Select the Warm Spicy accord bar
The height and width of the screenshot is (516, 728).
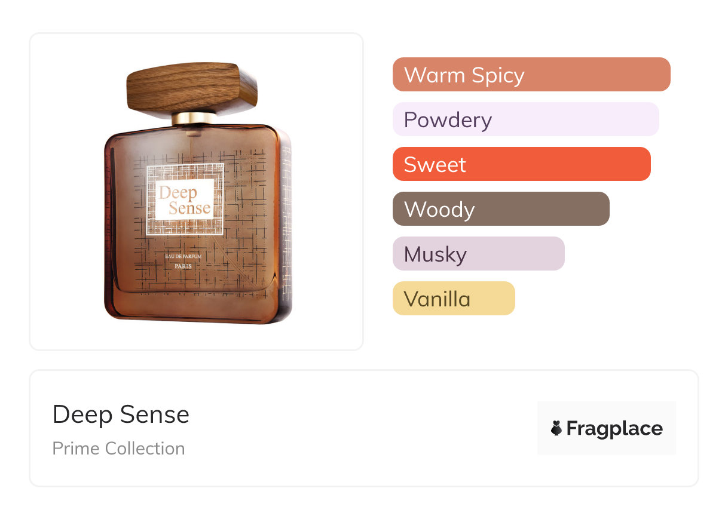(x=531, y=75)
